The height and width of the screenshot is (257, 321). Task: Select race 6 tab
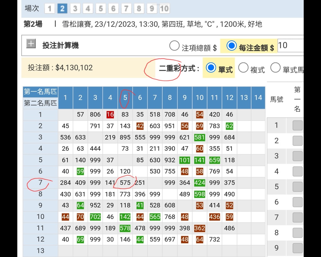(x=113, y=8)
